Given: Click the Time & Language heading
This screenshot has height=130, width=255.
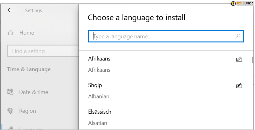Looking at the screenshot, I should 29,69.
